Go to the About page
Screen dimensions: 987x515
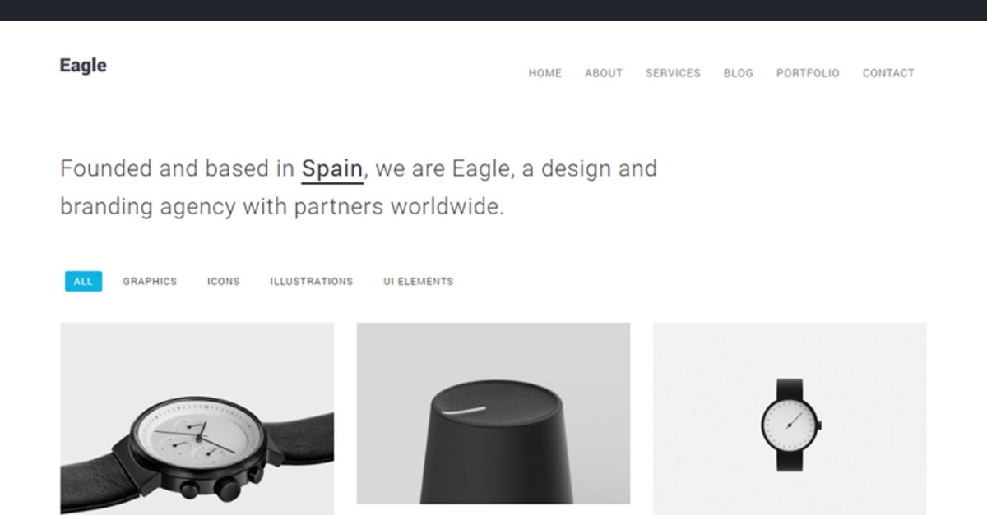[x=604, y=73]
